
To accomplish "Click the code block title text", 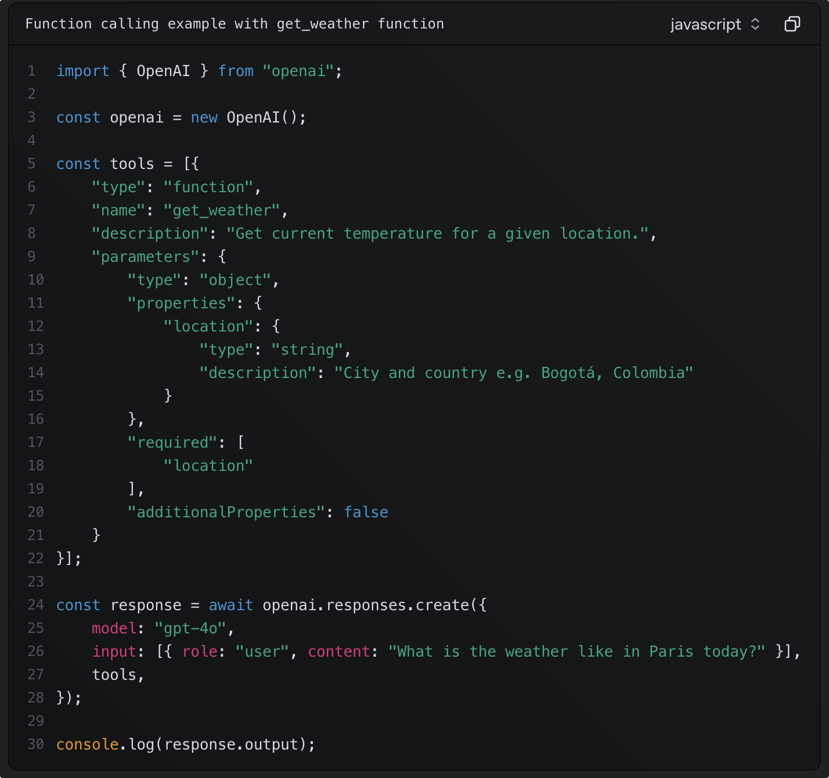I will coord(235,24).
